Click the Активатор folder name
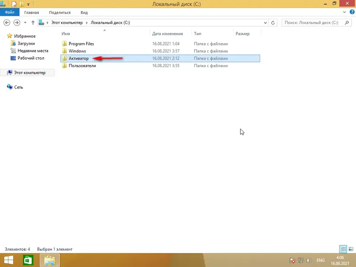 [x=79, y=58]
